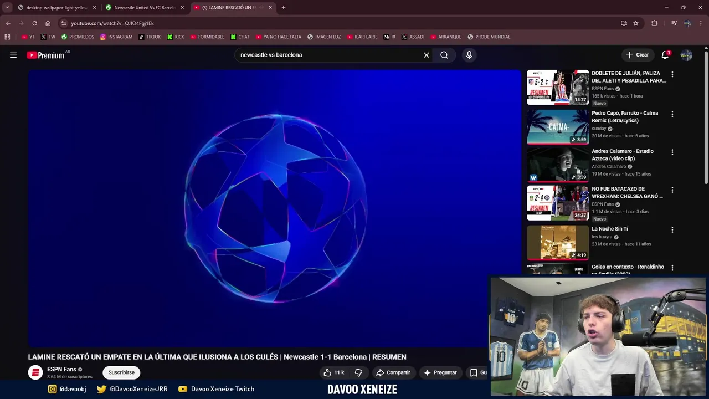Open ESPN Fans channel avatar
This screenshot has width=709, height=399.
click(35, 372)
